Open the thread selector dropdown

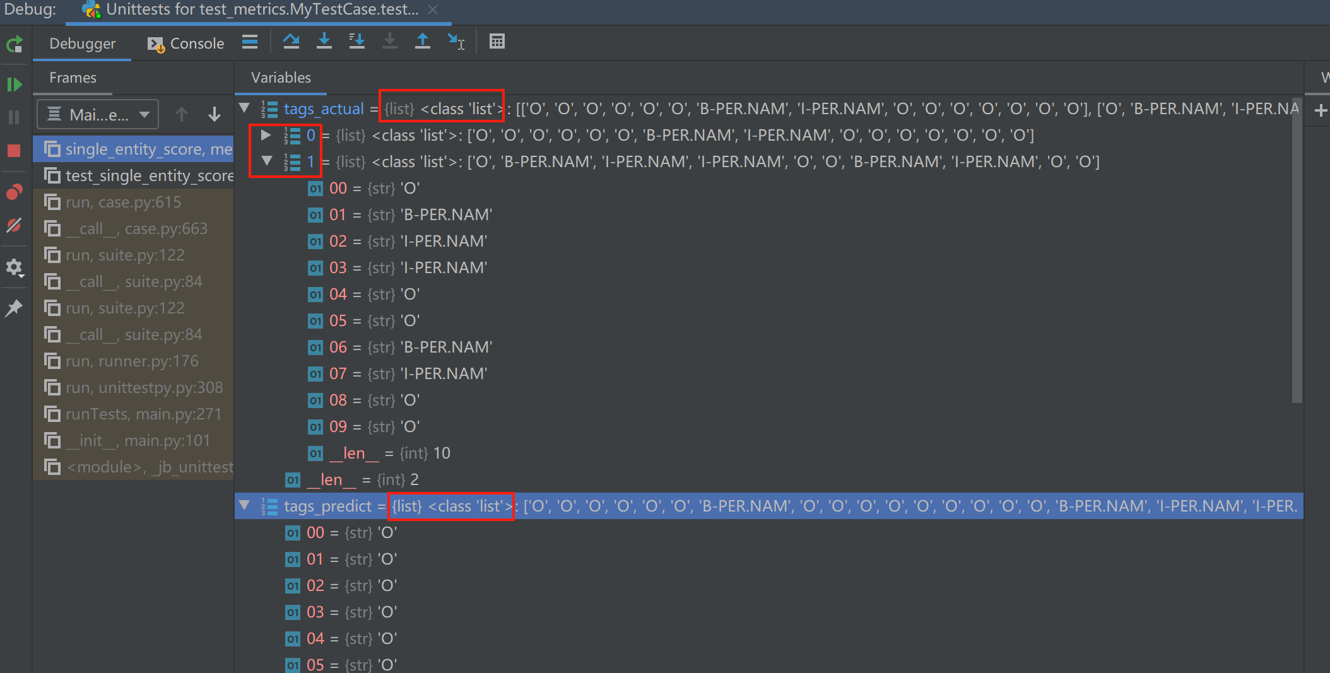(98, 115)
